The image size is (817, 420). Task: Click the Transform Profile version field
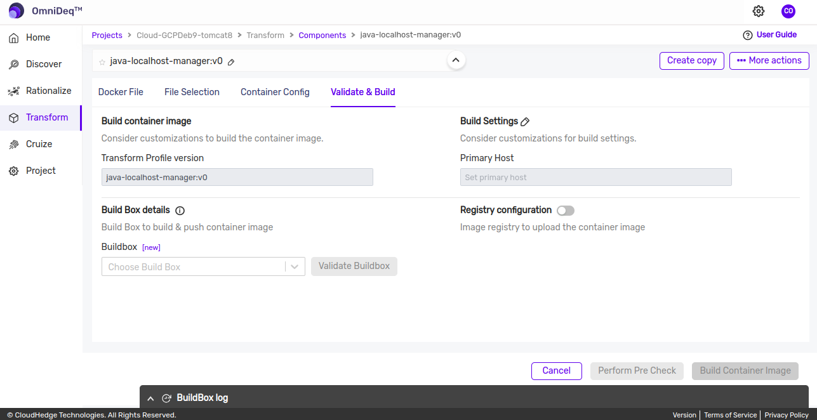coord(237,177)
